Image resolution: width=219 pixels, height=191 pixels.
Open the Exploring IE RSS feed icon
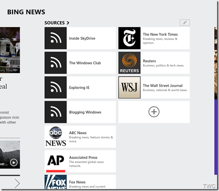[x=55, y=87]
